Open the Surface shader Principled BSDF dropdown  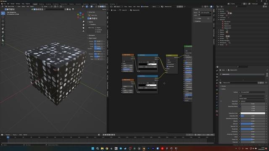tap(252, 92)
